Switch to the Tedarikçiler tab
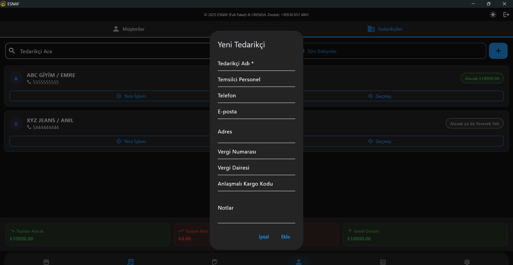 point(385,29)
